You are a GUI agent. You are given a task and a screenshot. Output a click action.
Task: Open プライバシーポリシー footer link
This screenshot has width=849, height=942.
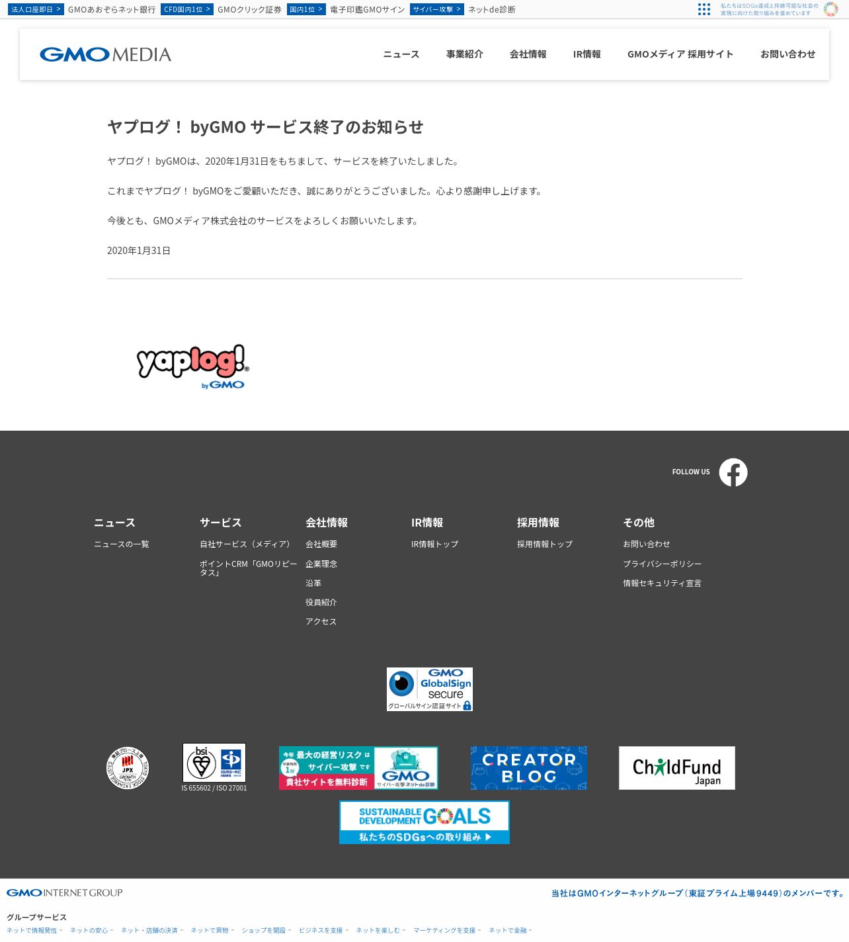coord(663,564)
